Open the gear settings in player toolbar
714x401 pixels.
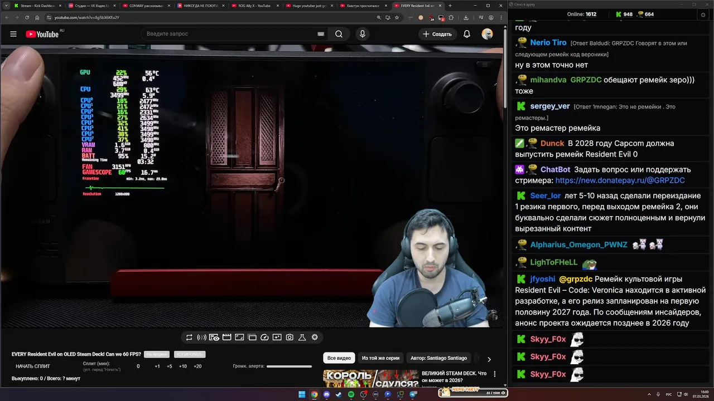click(315, 337)
